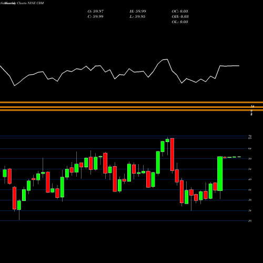Click the 'OH: 0.03' reading
Viewport: 263px width, 263px height.
[180, 17]
